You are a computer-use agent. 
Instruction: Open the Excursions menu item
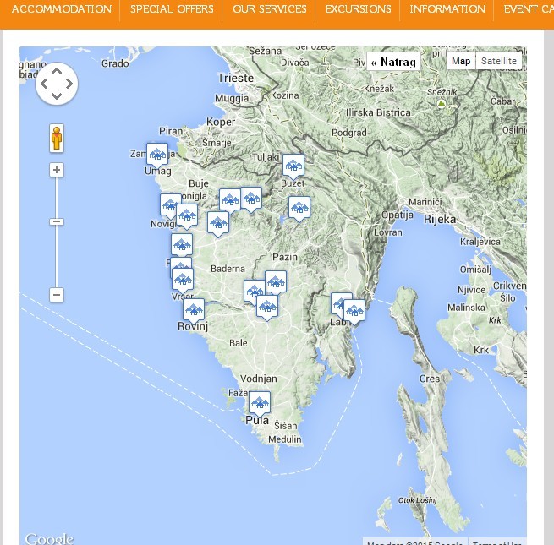coord(359,9)
